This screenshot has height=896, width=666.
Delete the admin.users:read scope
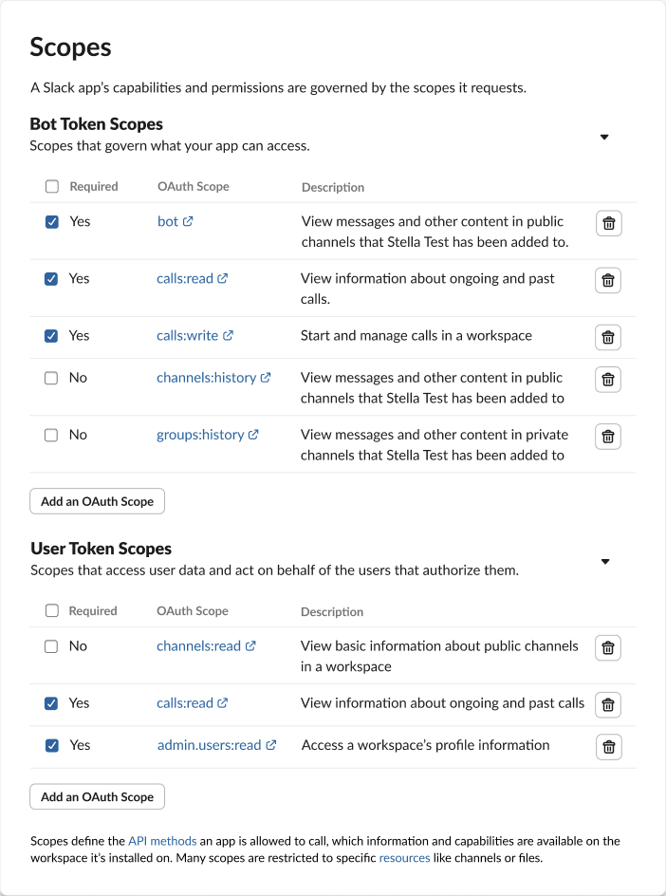(609, 746)
